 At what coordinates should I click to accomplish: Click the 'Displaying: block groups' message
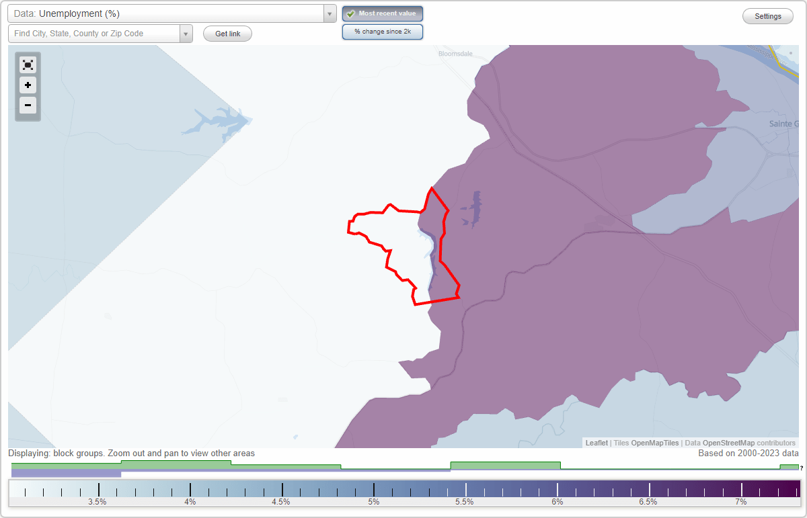[132, 454]
